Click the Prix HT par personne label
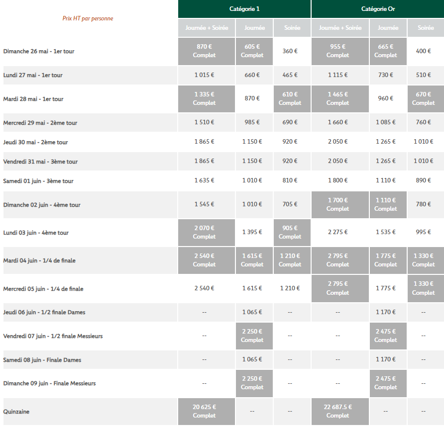 pyautogui.click(x=88, y=18)
